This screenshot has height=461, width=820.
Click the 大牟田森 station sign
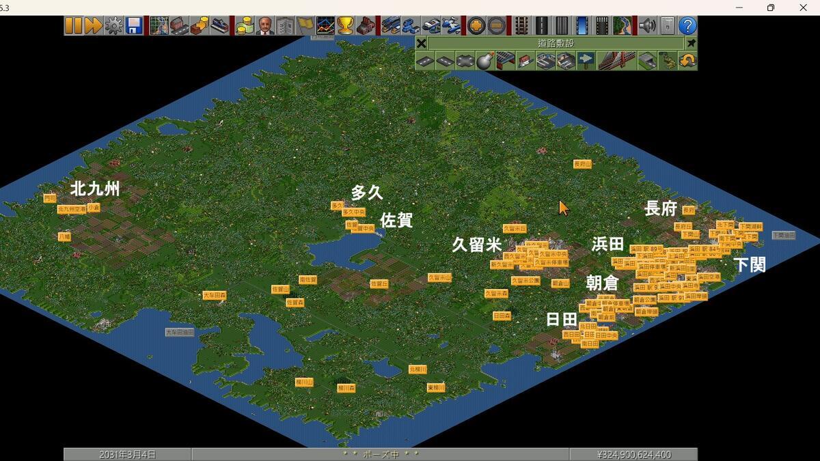pyautogui.click(x=215, y=295)
